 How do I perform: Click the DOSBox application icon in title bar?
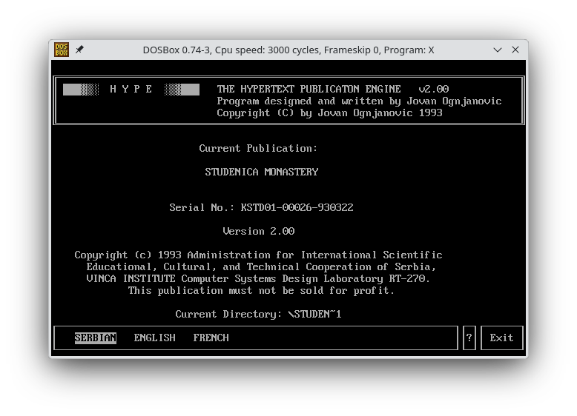click(62, 50)
